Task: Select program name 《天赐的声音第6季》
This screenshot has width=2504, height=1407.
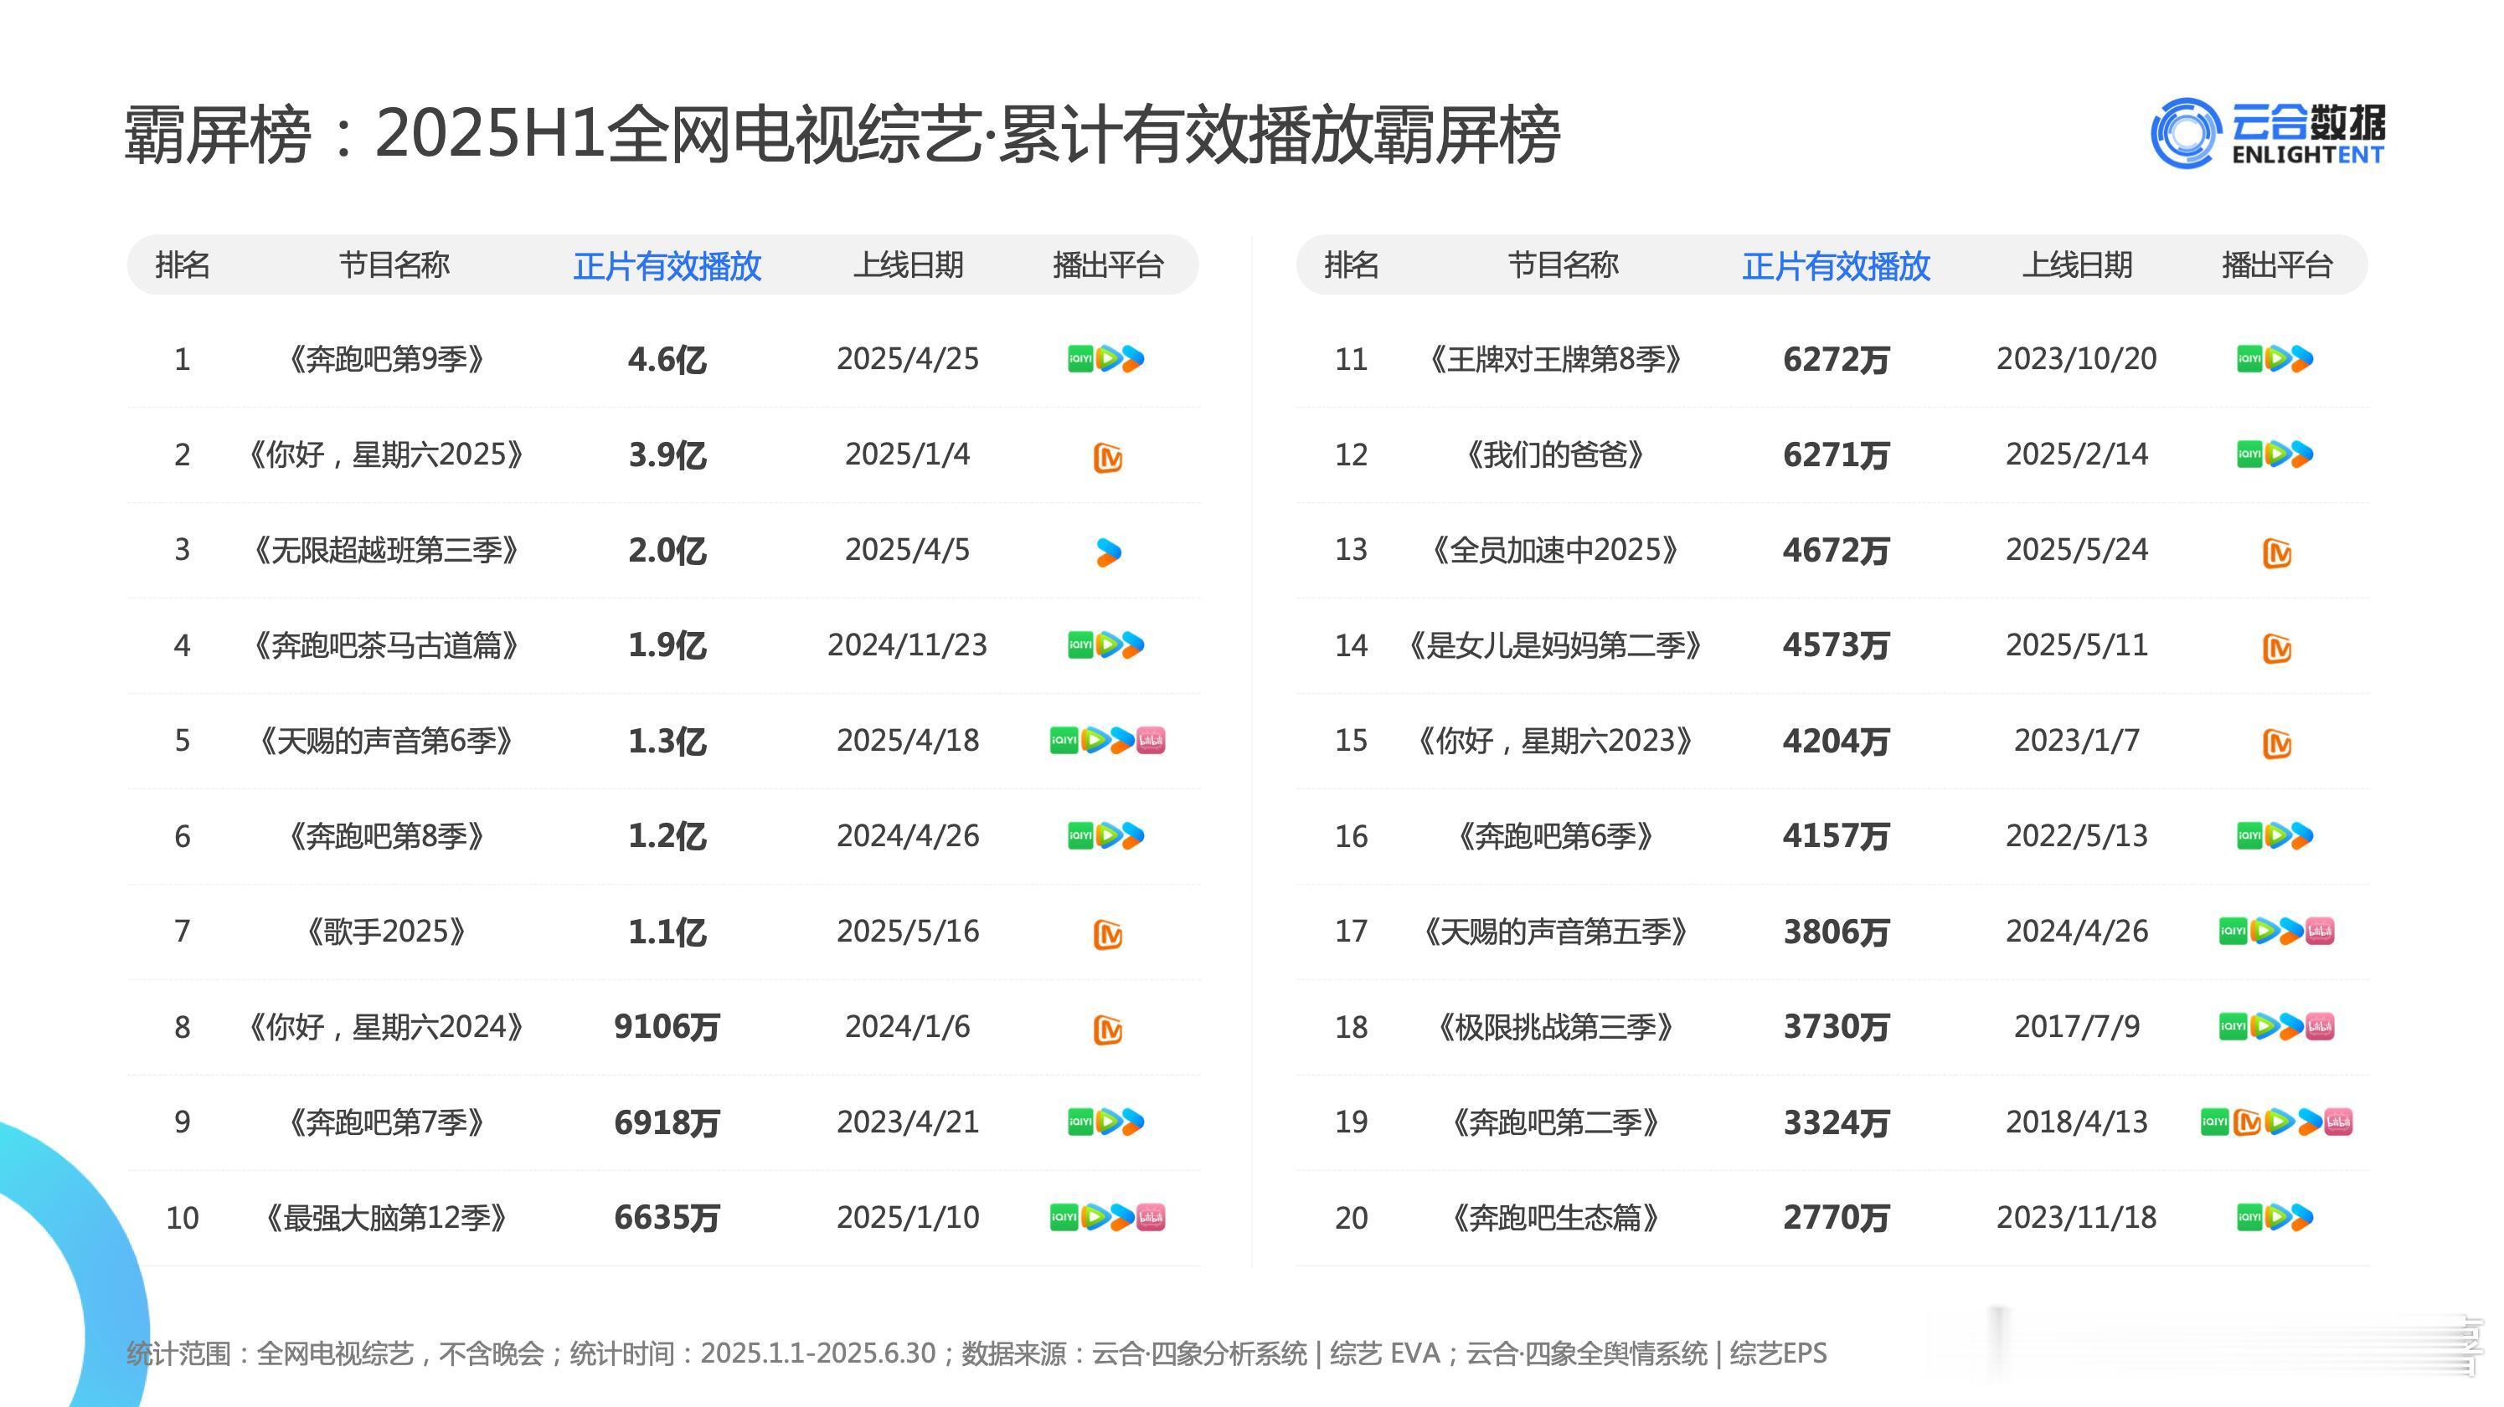Action: point(386,741)
